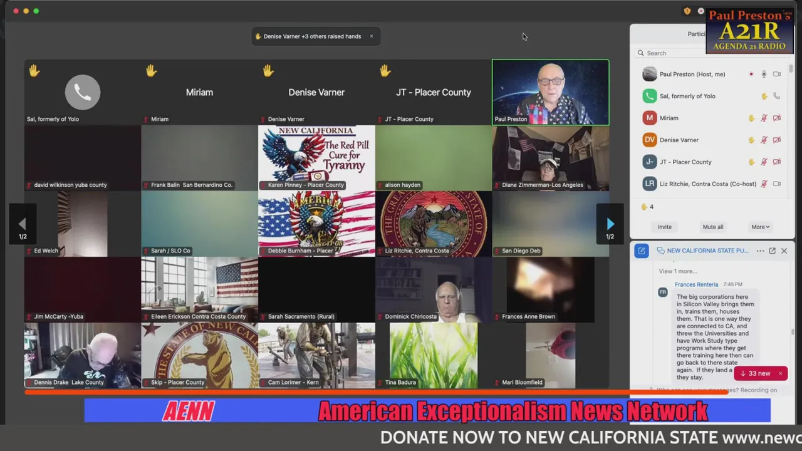This screenshot has height=451, width=802.
Task: Dismiss the 33 new messages badge
Action: pos(780,373)
